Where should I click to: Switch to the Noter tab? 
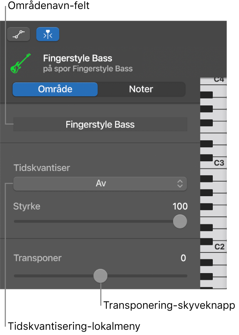[141, 89]
